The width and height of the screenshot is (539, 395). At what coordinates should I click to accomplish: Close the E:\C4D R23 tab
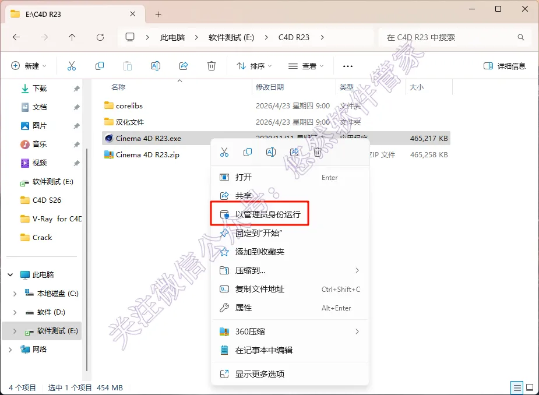133,14
